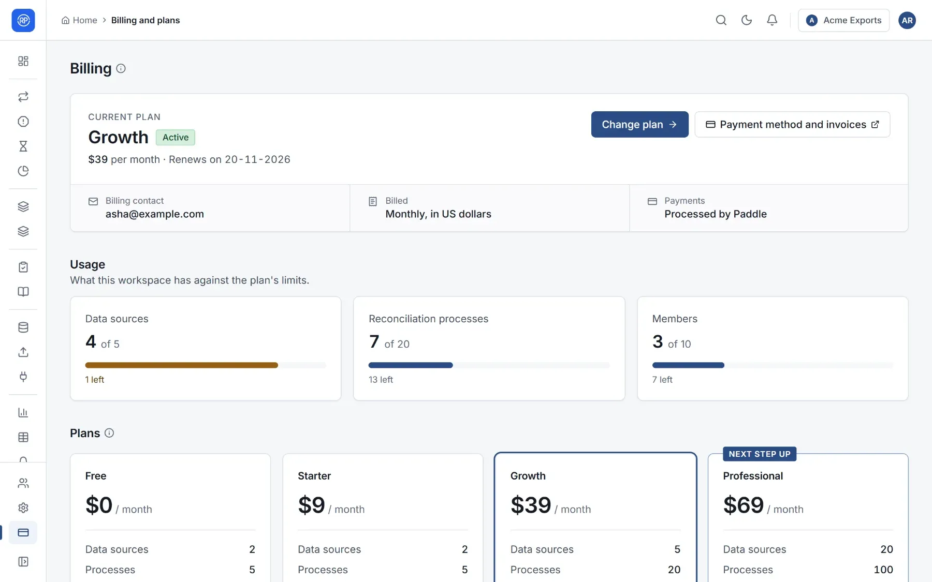The width and height of the screenshot is (932, 582).
Task: Click the Members usage progress bar
Action: pyautogui.click(x=773, y=365)
